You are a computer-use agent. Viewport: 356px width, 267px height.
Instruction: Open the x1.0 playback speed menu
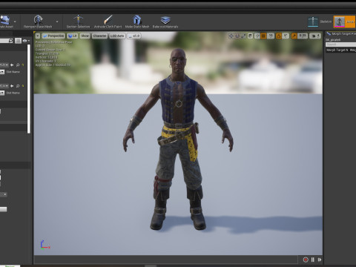tap(133, 36)
